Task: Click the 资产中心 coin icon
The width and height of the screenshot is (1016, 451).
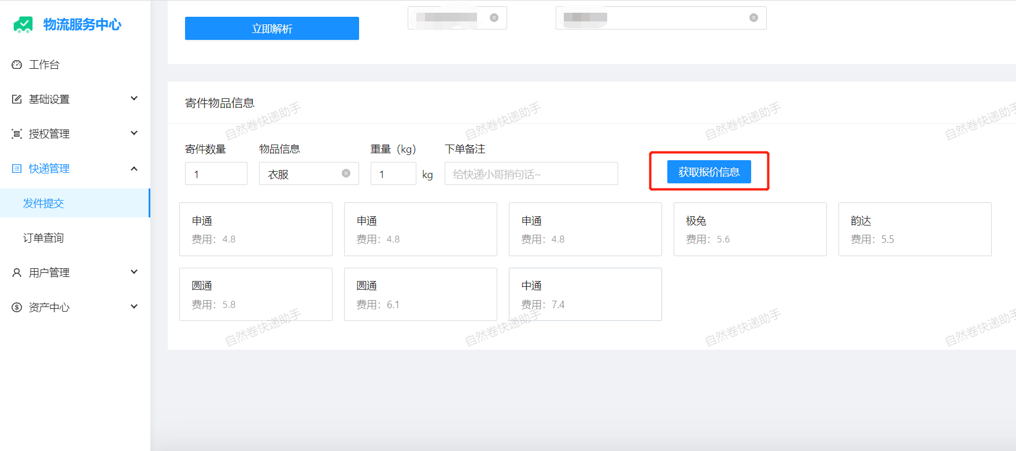Action: [17, 308]
